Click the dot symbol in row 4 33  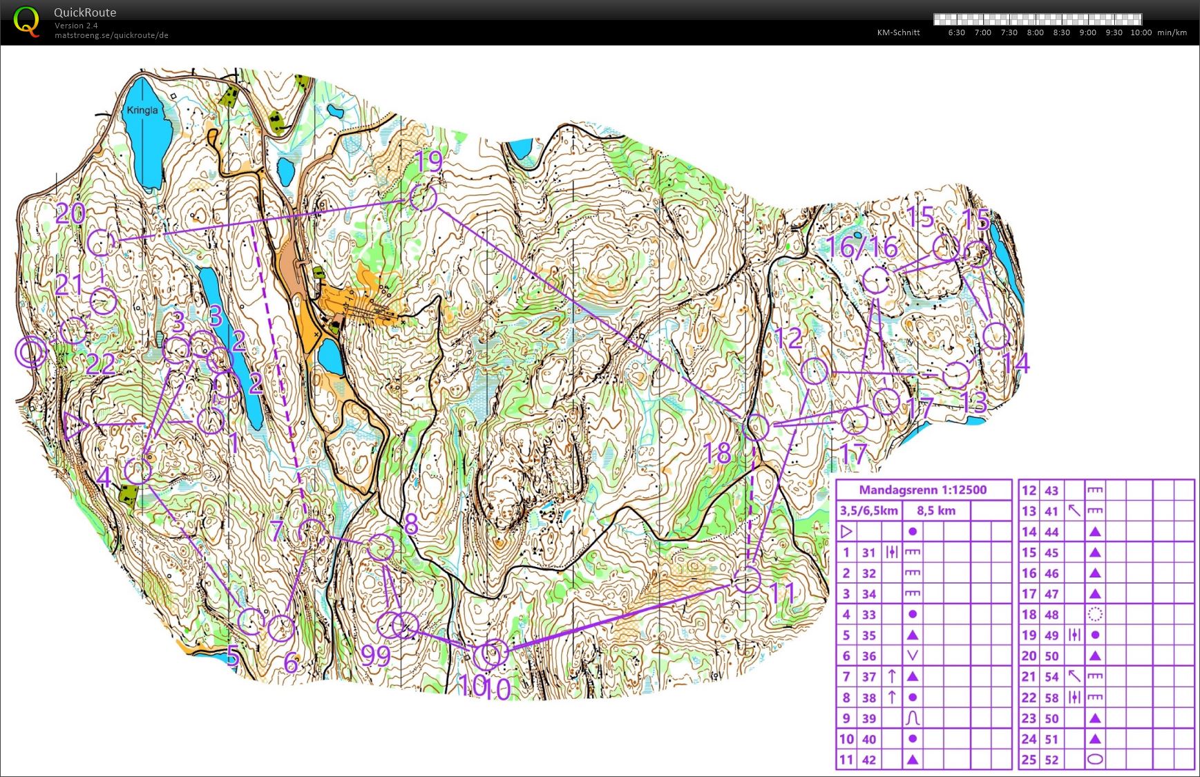(x=913, y=614)
